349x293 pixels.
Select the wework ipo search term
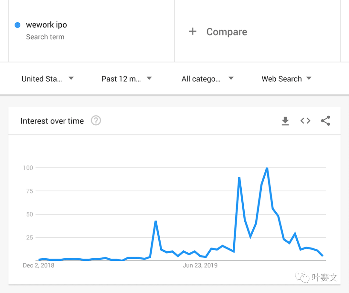pyautogui.click(x=46, y=25)
